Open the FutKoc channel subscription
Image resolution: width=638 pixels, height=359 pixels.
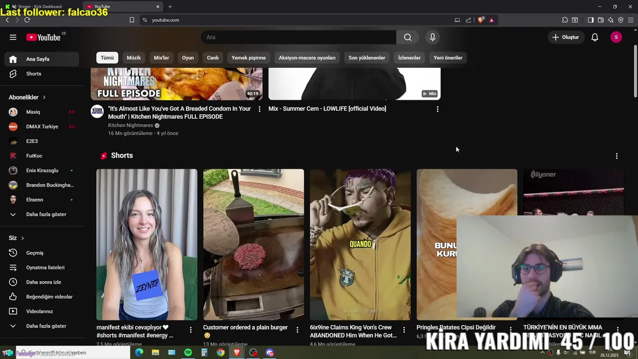click(42, 156)
